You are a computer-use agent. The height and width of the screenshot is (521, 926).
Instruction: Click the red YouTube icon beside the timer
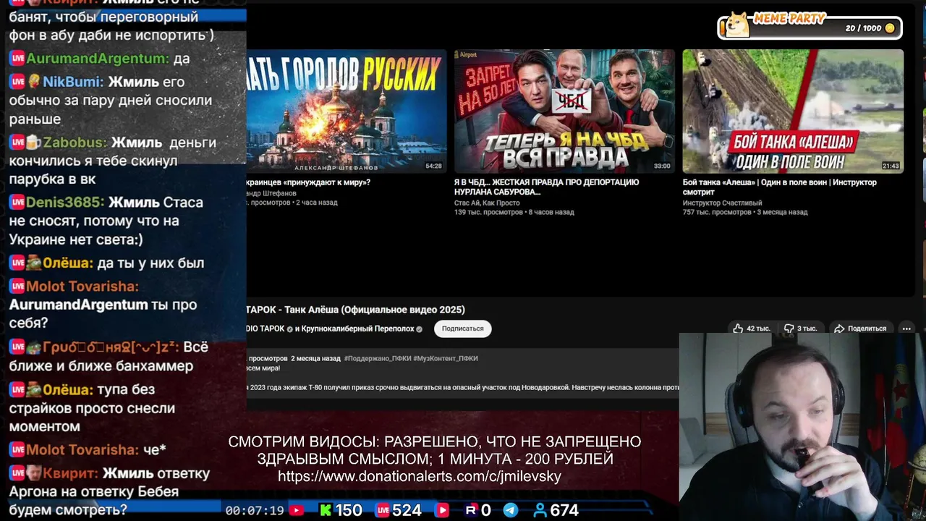[x=296, y=510]
